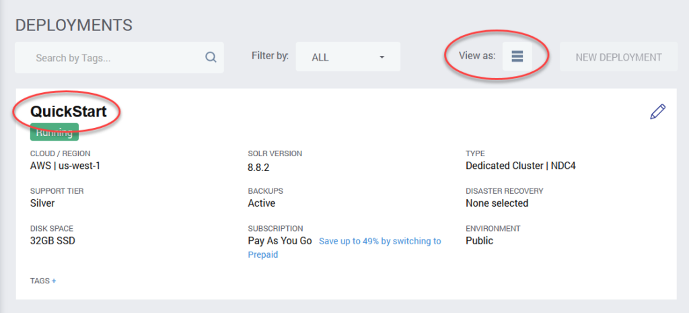Add a tag with the plus icon

click(x=54, y=281)
